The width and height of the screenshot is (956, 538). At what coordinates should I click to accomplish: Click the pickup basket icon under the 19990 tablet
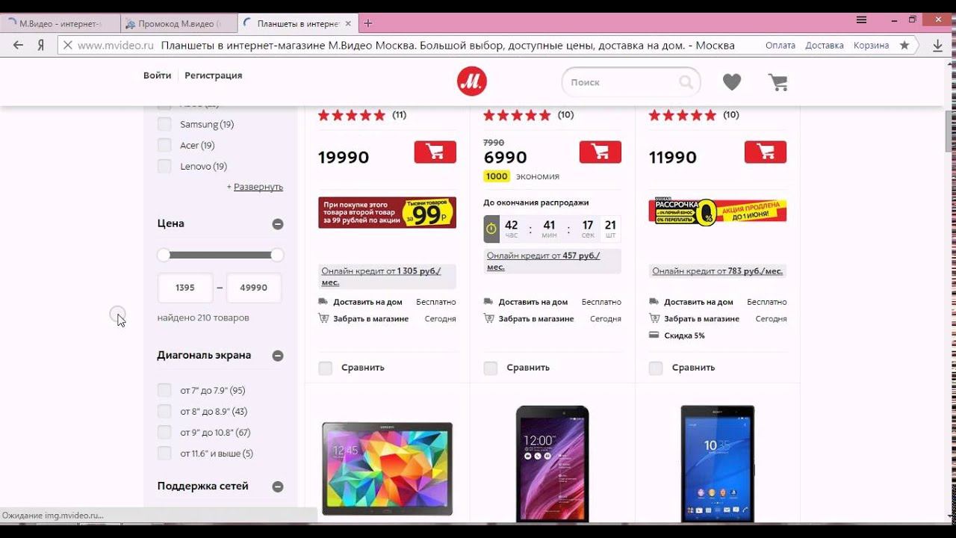click(323, 318)
